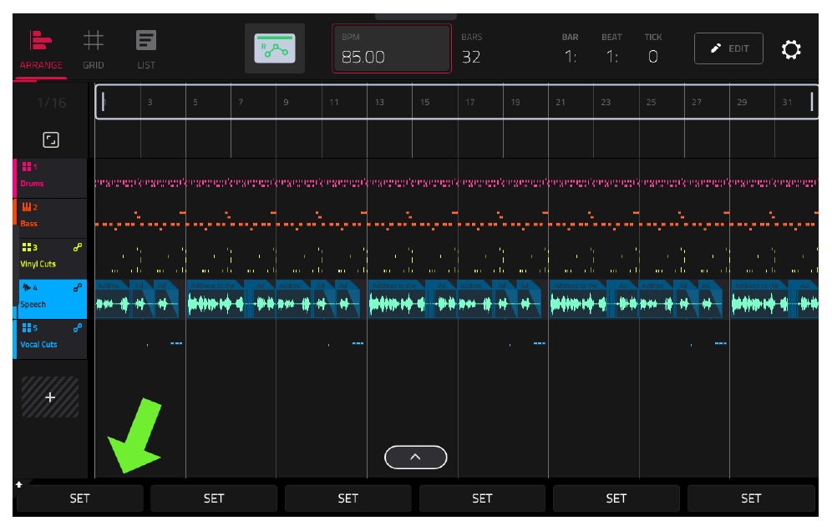The image size is (832, 531).
Task: Click the third SET button
Action: click(348, 498)
